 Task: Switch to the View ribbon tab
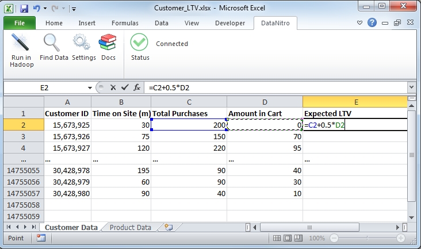click(192, 23)
